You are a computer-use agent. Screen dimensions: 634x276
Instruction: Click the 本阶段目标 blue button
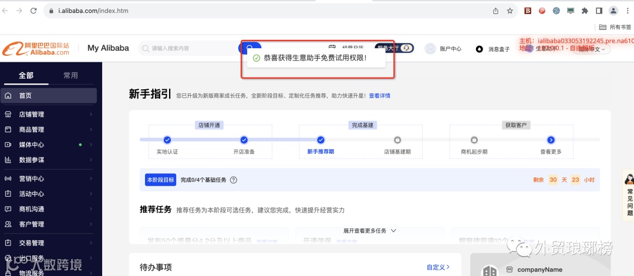click(x=160, y=180)
